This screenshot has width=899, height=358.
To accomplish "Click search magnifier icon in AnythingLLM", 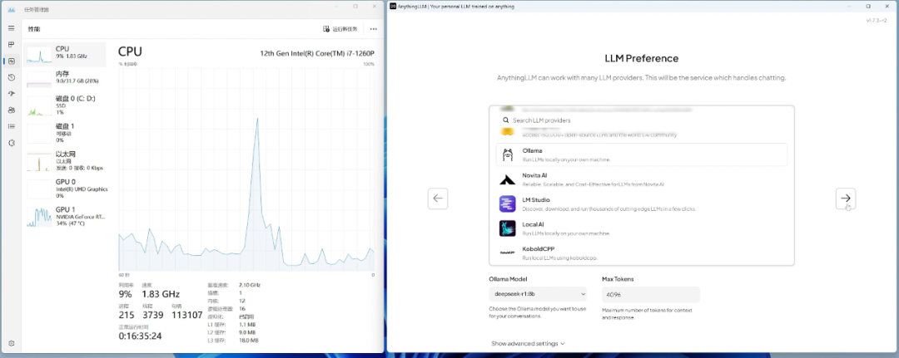I will click(506, 120).
